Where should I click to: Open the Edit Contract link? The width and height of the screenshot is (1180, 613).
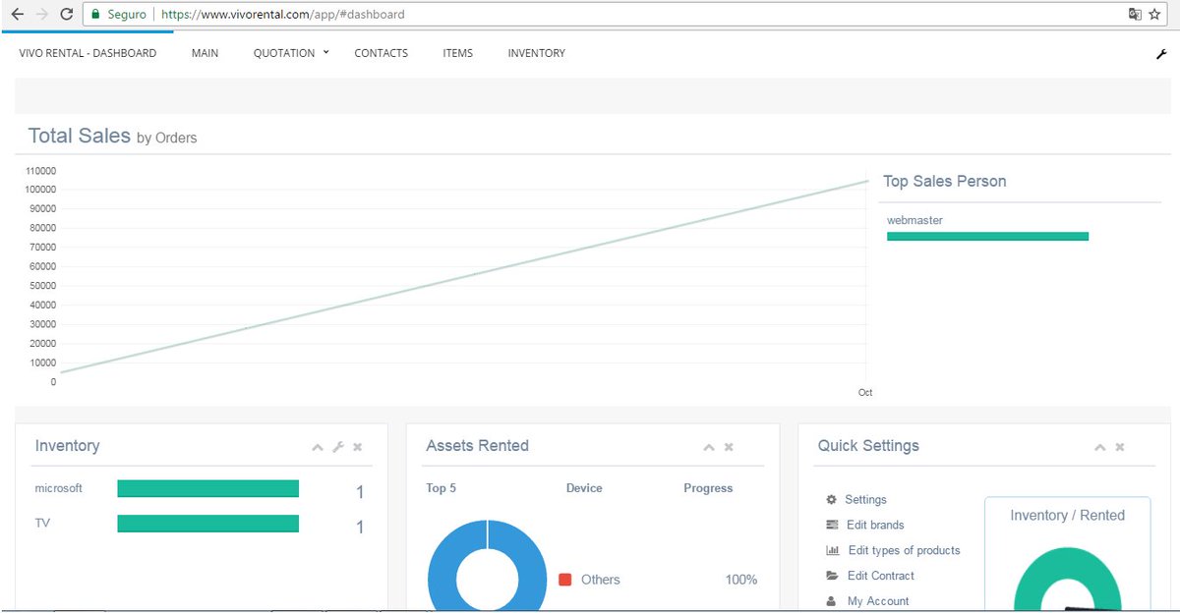click(x=881, y=576)
